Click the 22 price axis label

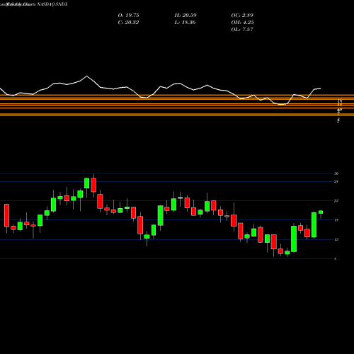[336, 200]
